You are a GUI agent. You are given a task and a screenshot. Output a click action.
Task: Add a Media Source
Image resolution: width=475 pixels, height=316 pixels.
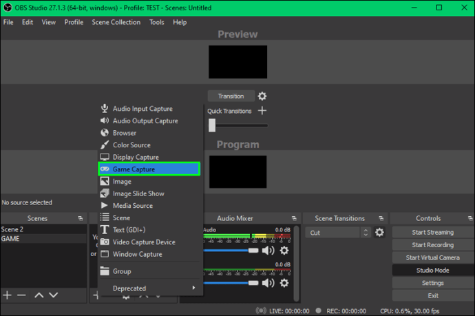(149, 205)
